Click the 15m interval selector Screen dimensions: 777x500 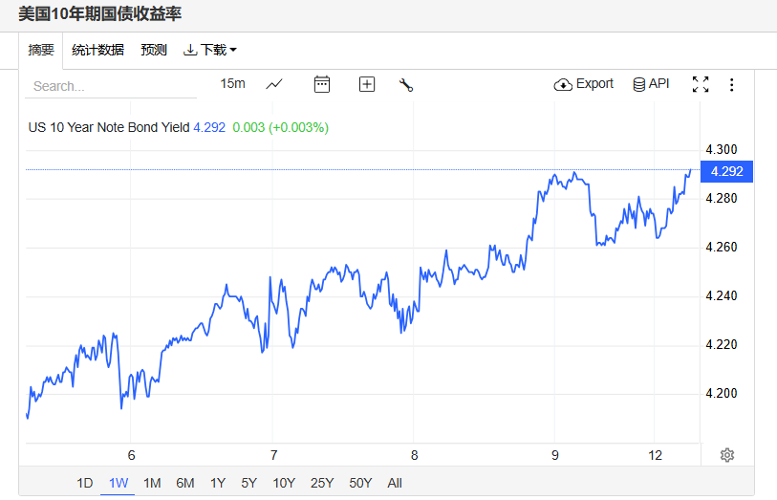click(232, 84)
